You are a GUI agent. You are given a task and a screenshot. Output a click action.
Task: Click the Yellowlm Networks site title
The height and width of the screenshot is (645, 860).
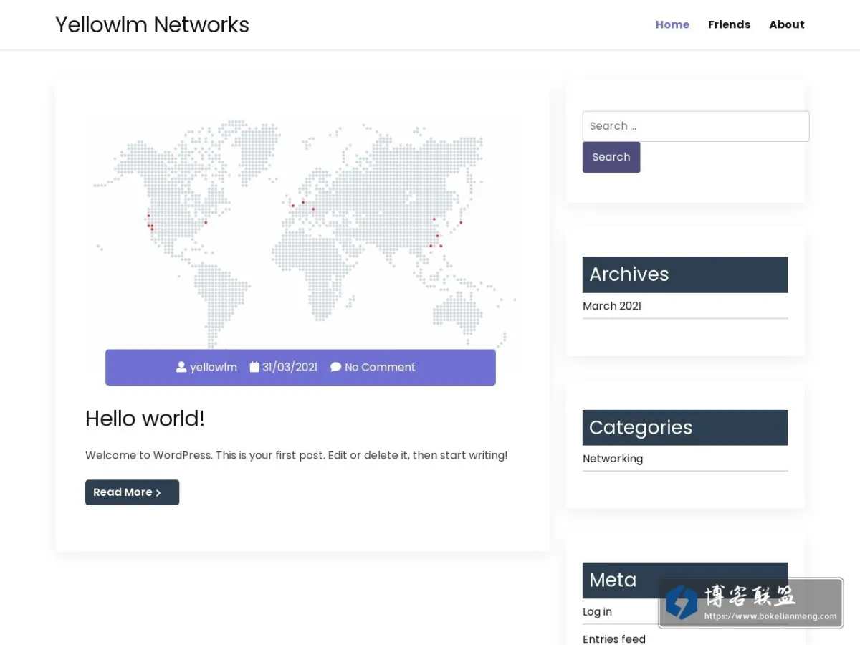(x=152, y=24)
